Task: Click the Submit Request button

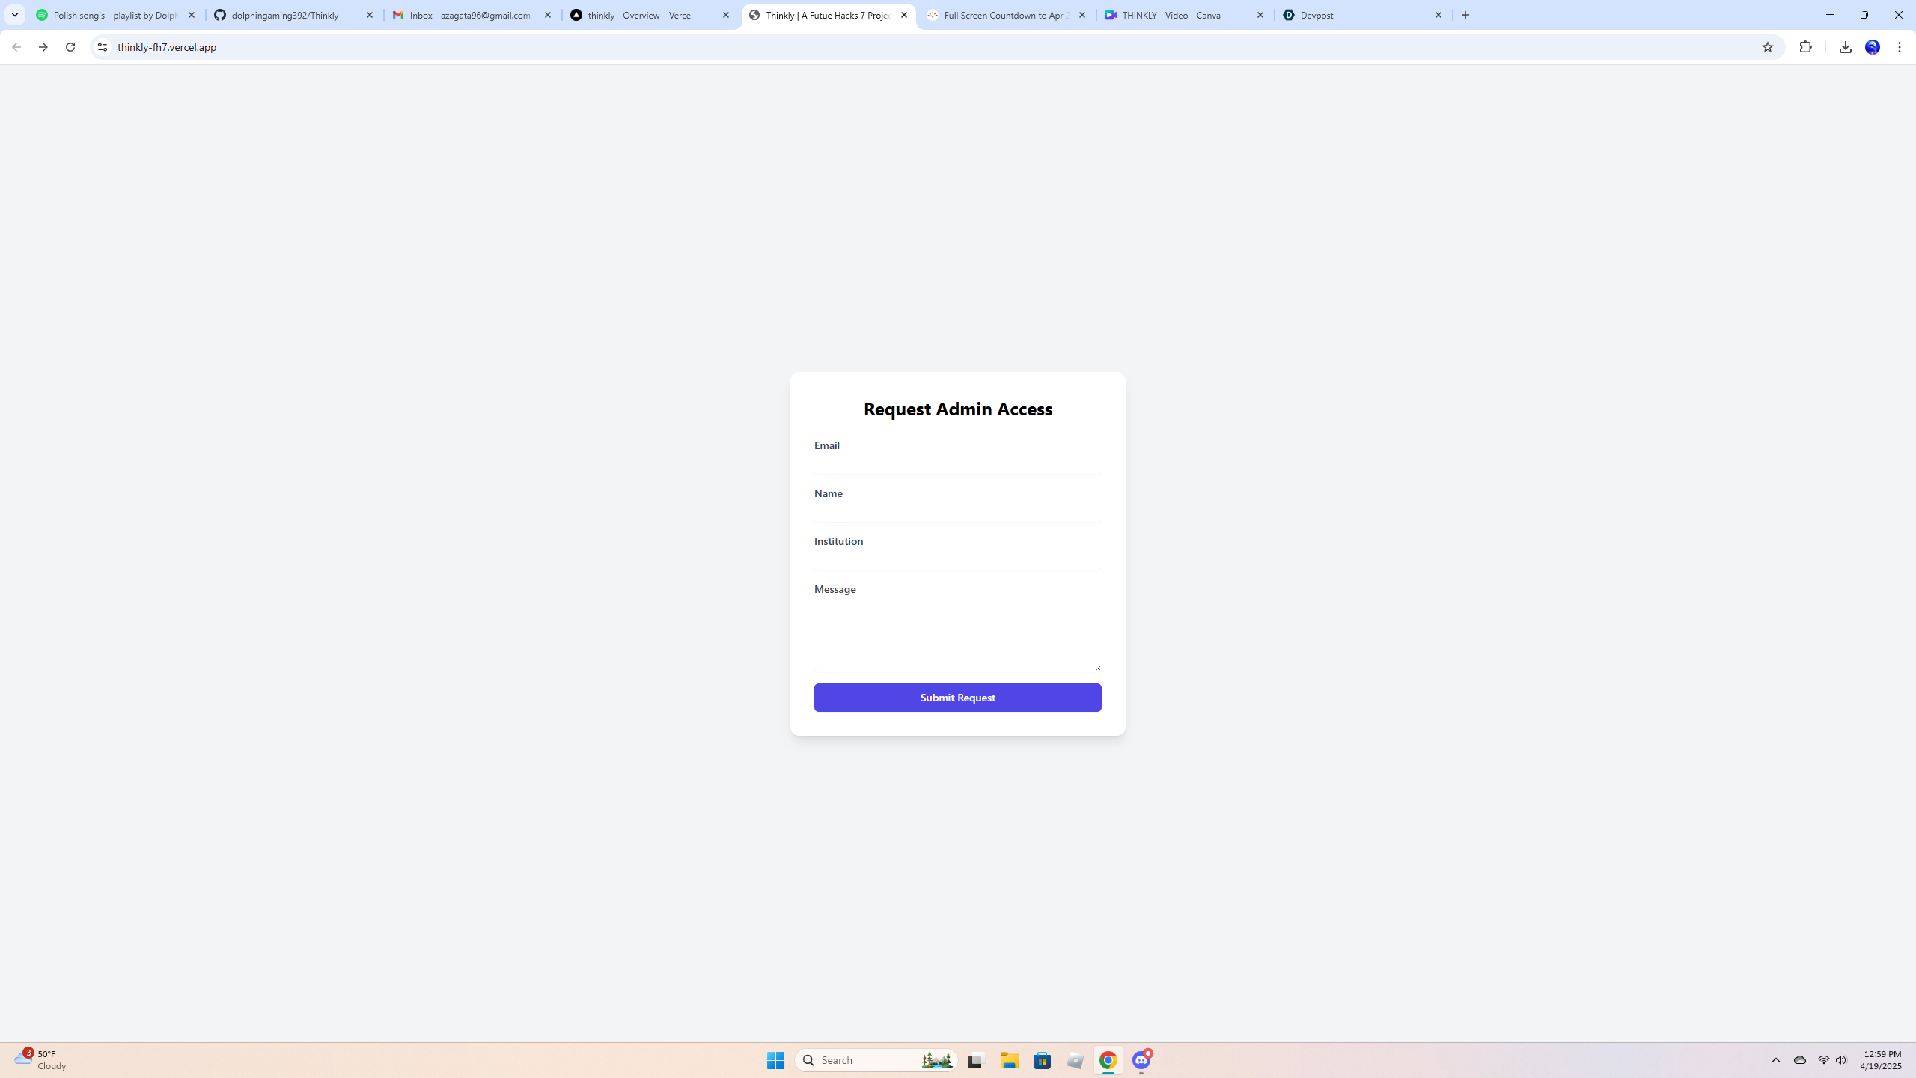Action: click(x=957, y=698)
